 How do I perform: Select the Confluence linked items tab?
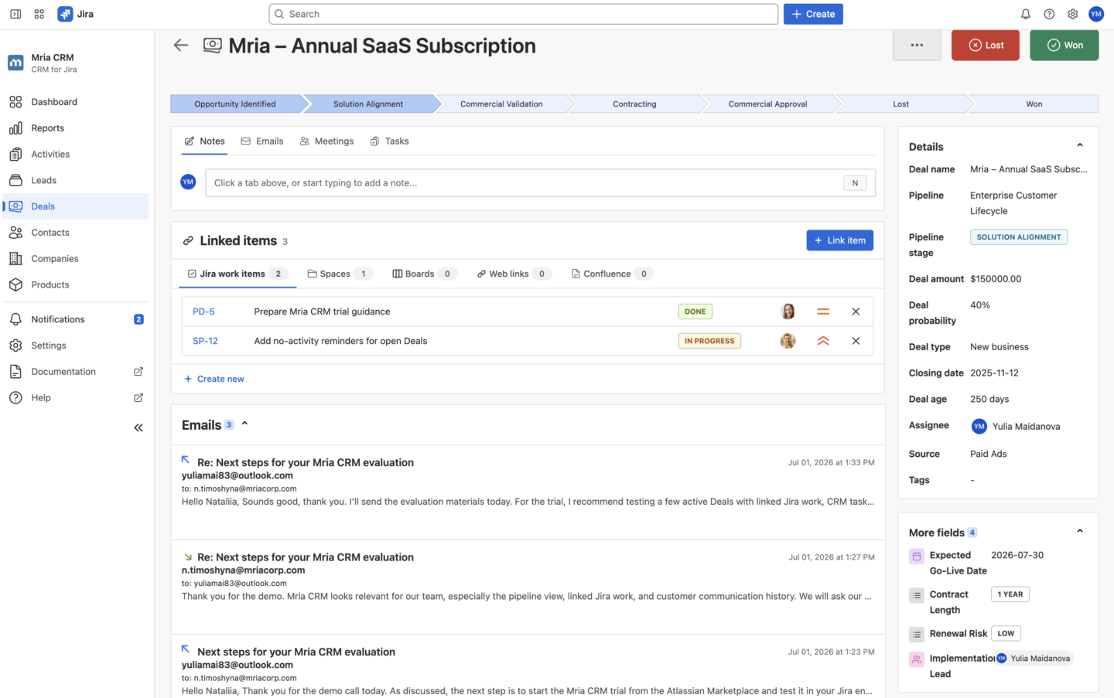click(613, 274)
